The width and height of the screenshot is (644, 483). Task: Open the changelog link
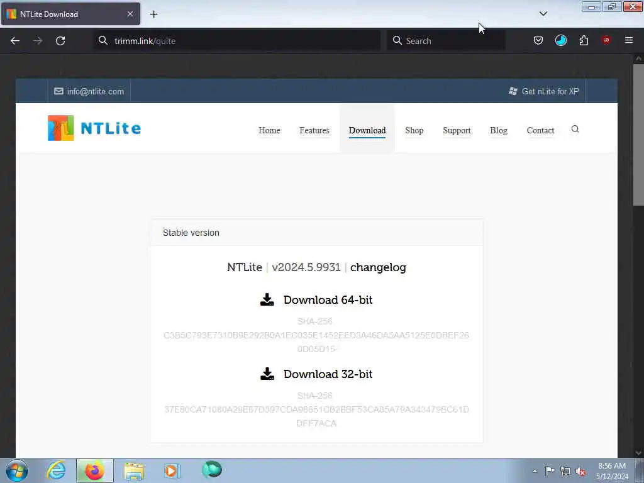(x=378, y=267)
